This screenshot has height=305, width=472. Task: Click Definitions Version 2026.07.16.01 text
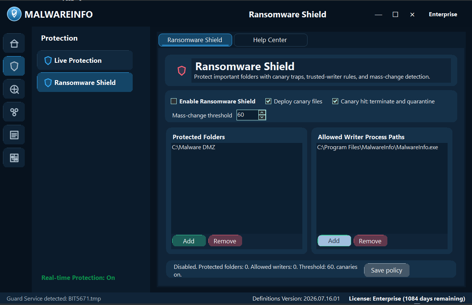pos(296,298)
